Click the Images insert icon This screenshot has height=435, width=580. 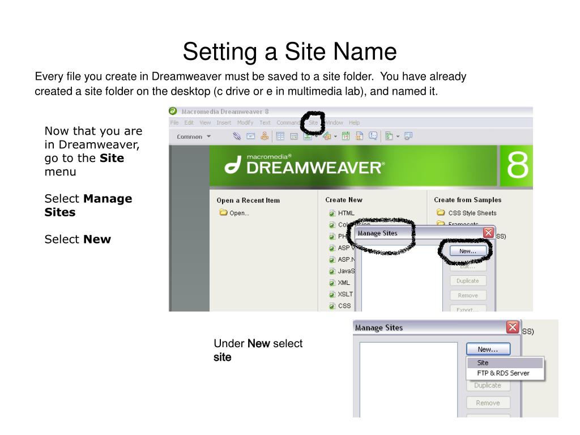[x=308, y=137]
